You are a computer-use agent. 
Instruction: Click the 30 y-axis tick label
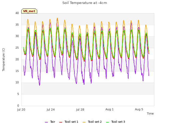point(17,36)
